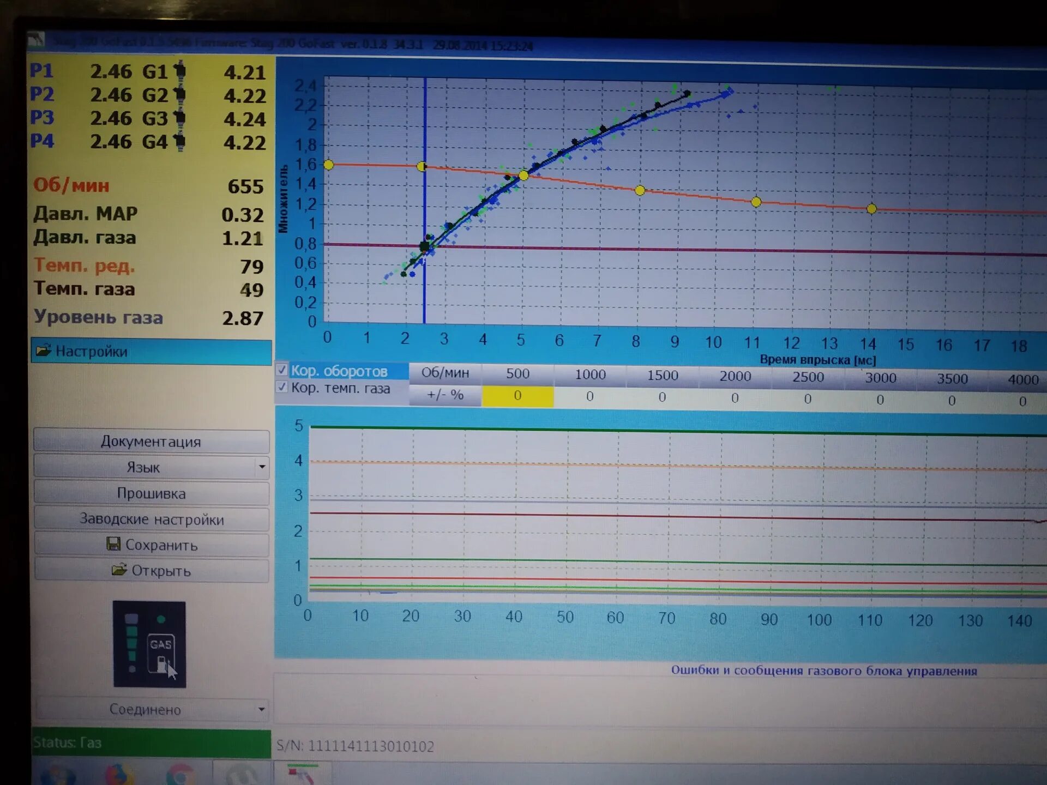Image resolution: width=1047 pixels, height=785 pixels.
Task: Toggle the Кор. темп. газа checkbox
Action: coord(282,387)
